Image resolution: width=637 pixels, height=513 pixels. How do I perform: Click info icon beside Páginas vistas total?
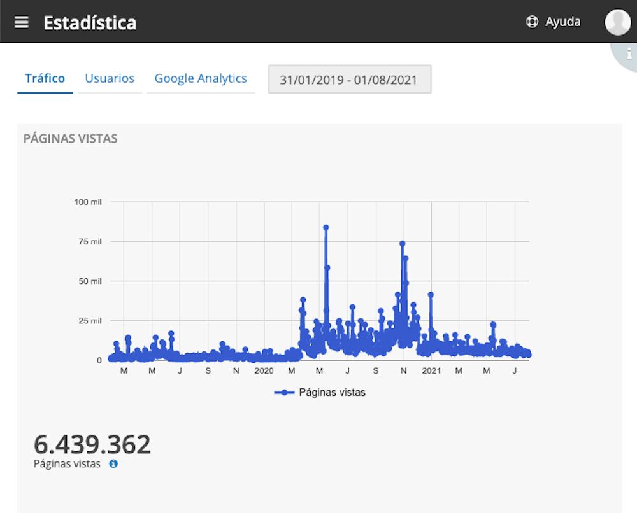pos(113,464)
